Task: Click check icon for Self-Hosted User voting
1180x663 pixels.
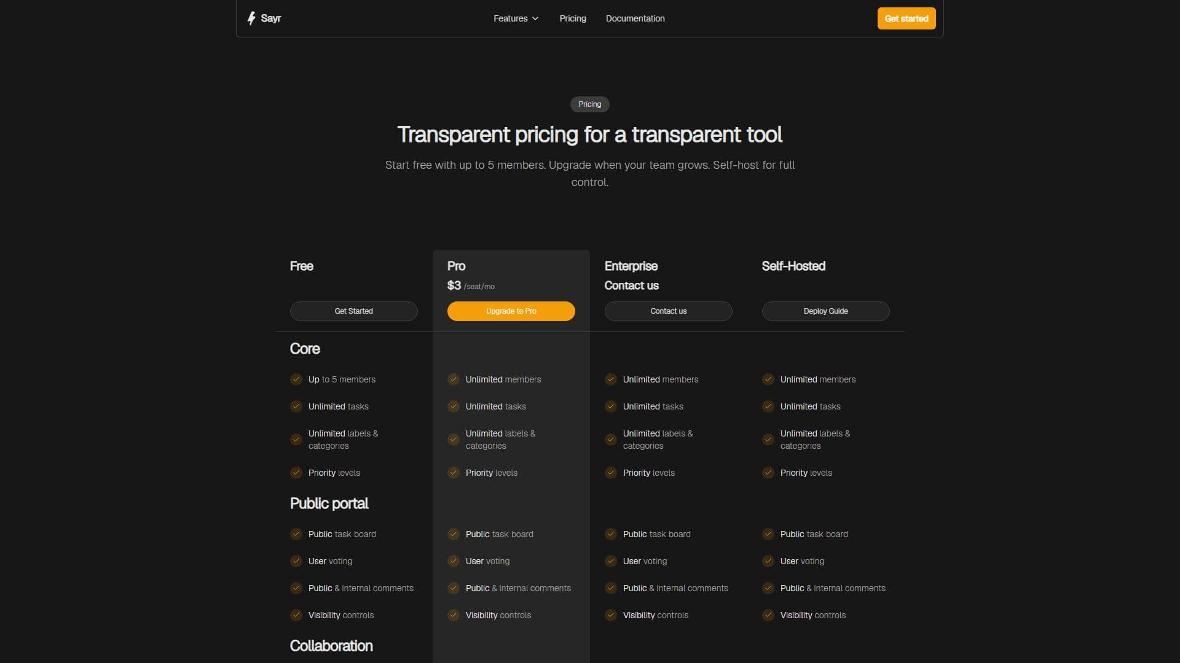Action: tap(768, 561)
